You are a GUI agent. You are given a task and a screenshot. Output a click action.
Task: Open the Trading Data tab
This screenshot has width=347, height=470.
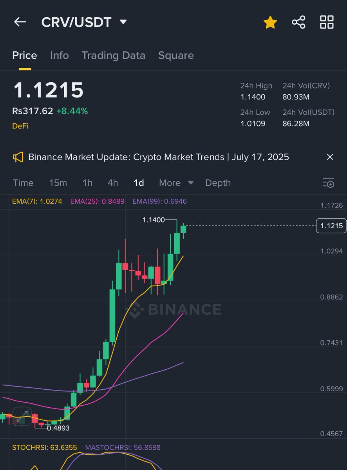coord(113,56)
